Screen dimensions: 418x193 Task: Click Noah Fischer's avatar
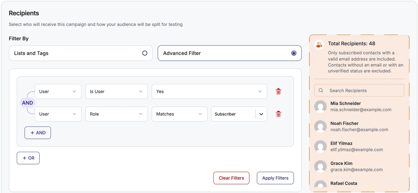tap(320, 126)
